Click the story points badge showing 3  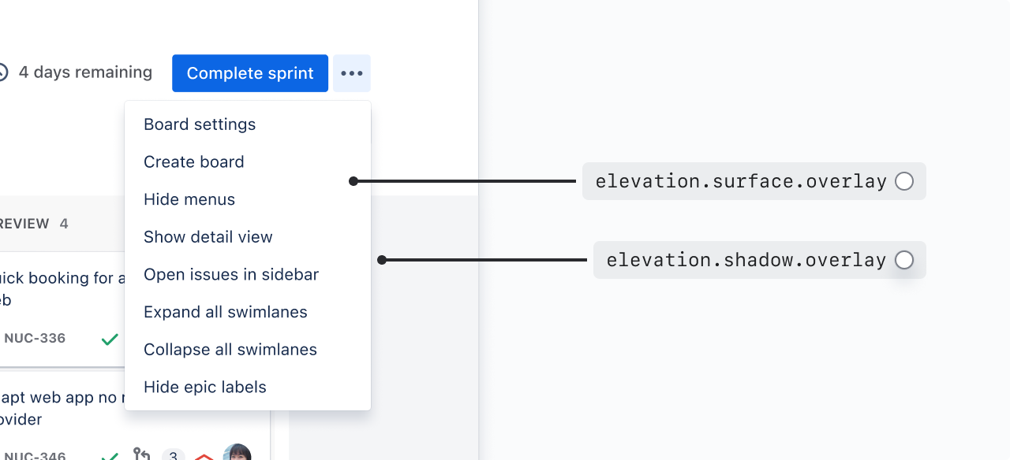pyautogui.click(x=173, y=454)
